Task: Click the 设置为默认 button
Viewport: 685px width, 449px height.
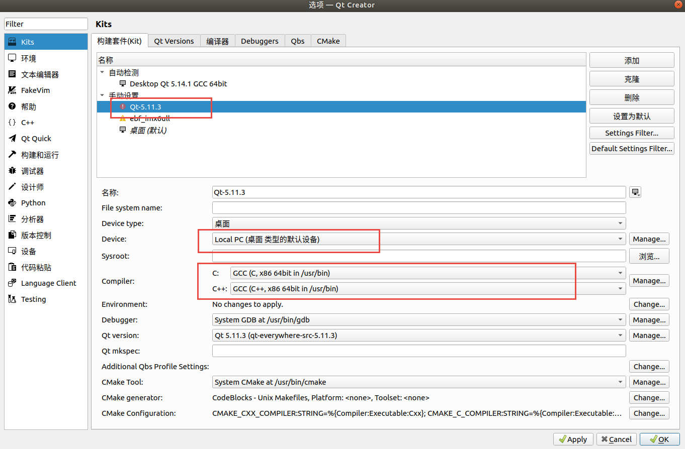Action: pyautogui.click(x=632, y=116)
